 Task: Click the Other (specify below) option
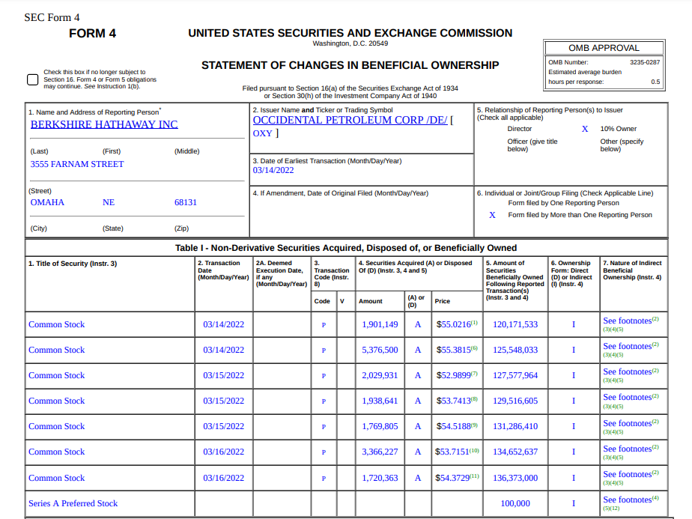coord(622,145)
